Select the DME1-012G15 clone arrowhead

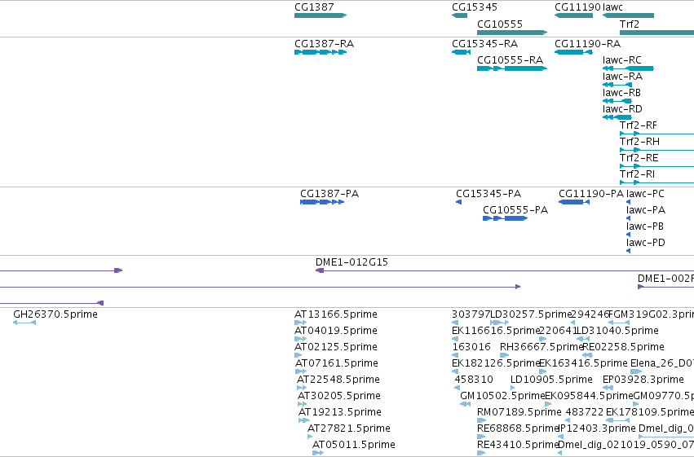pyautogui.click(x=320, y=270)
